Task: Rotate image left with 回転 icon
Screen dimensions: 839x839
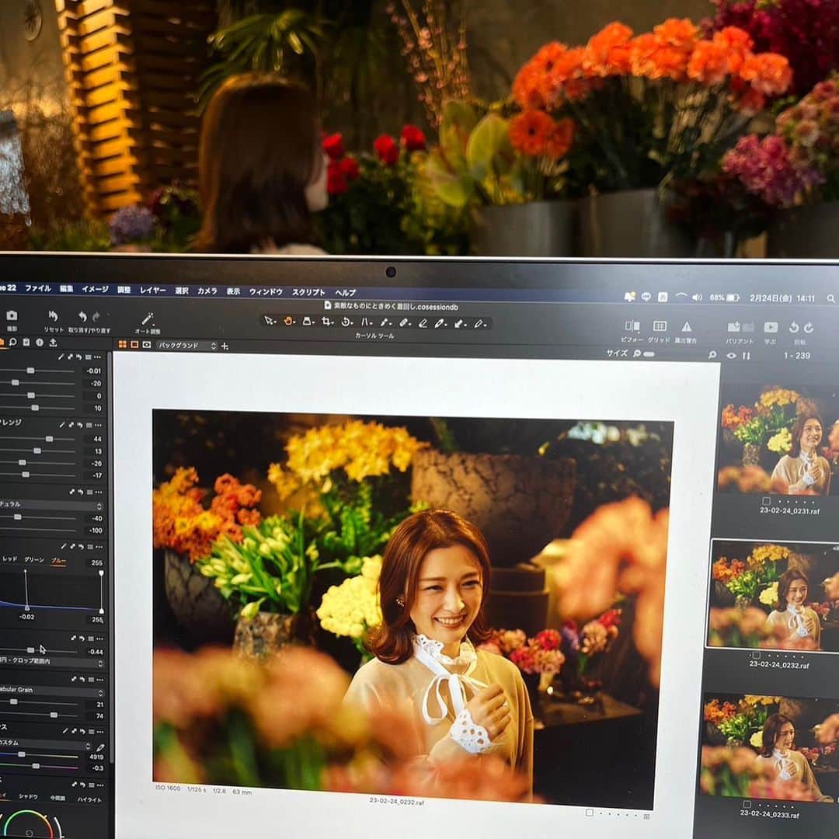Action: pos(793,327)
